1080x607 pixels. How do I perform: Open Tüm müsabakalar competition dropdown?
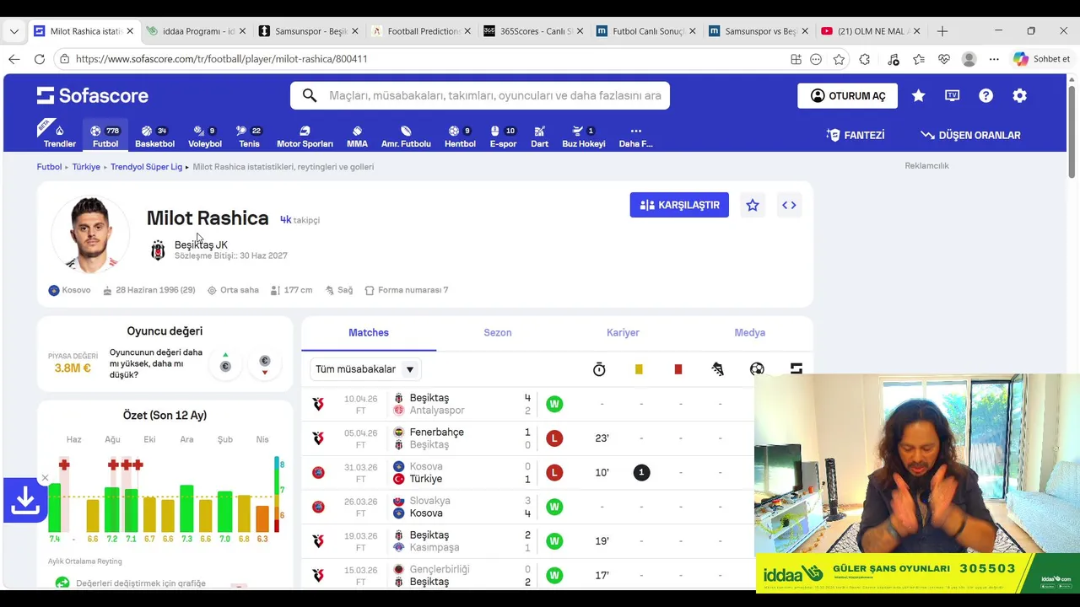click(x=365, y=369)
